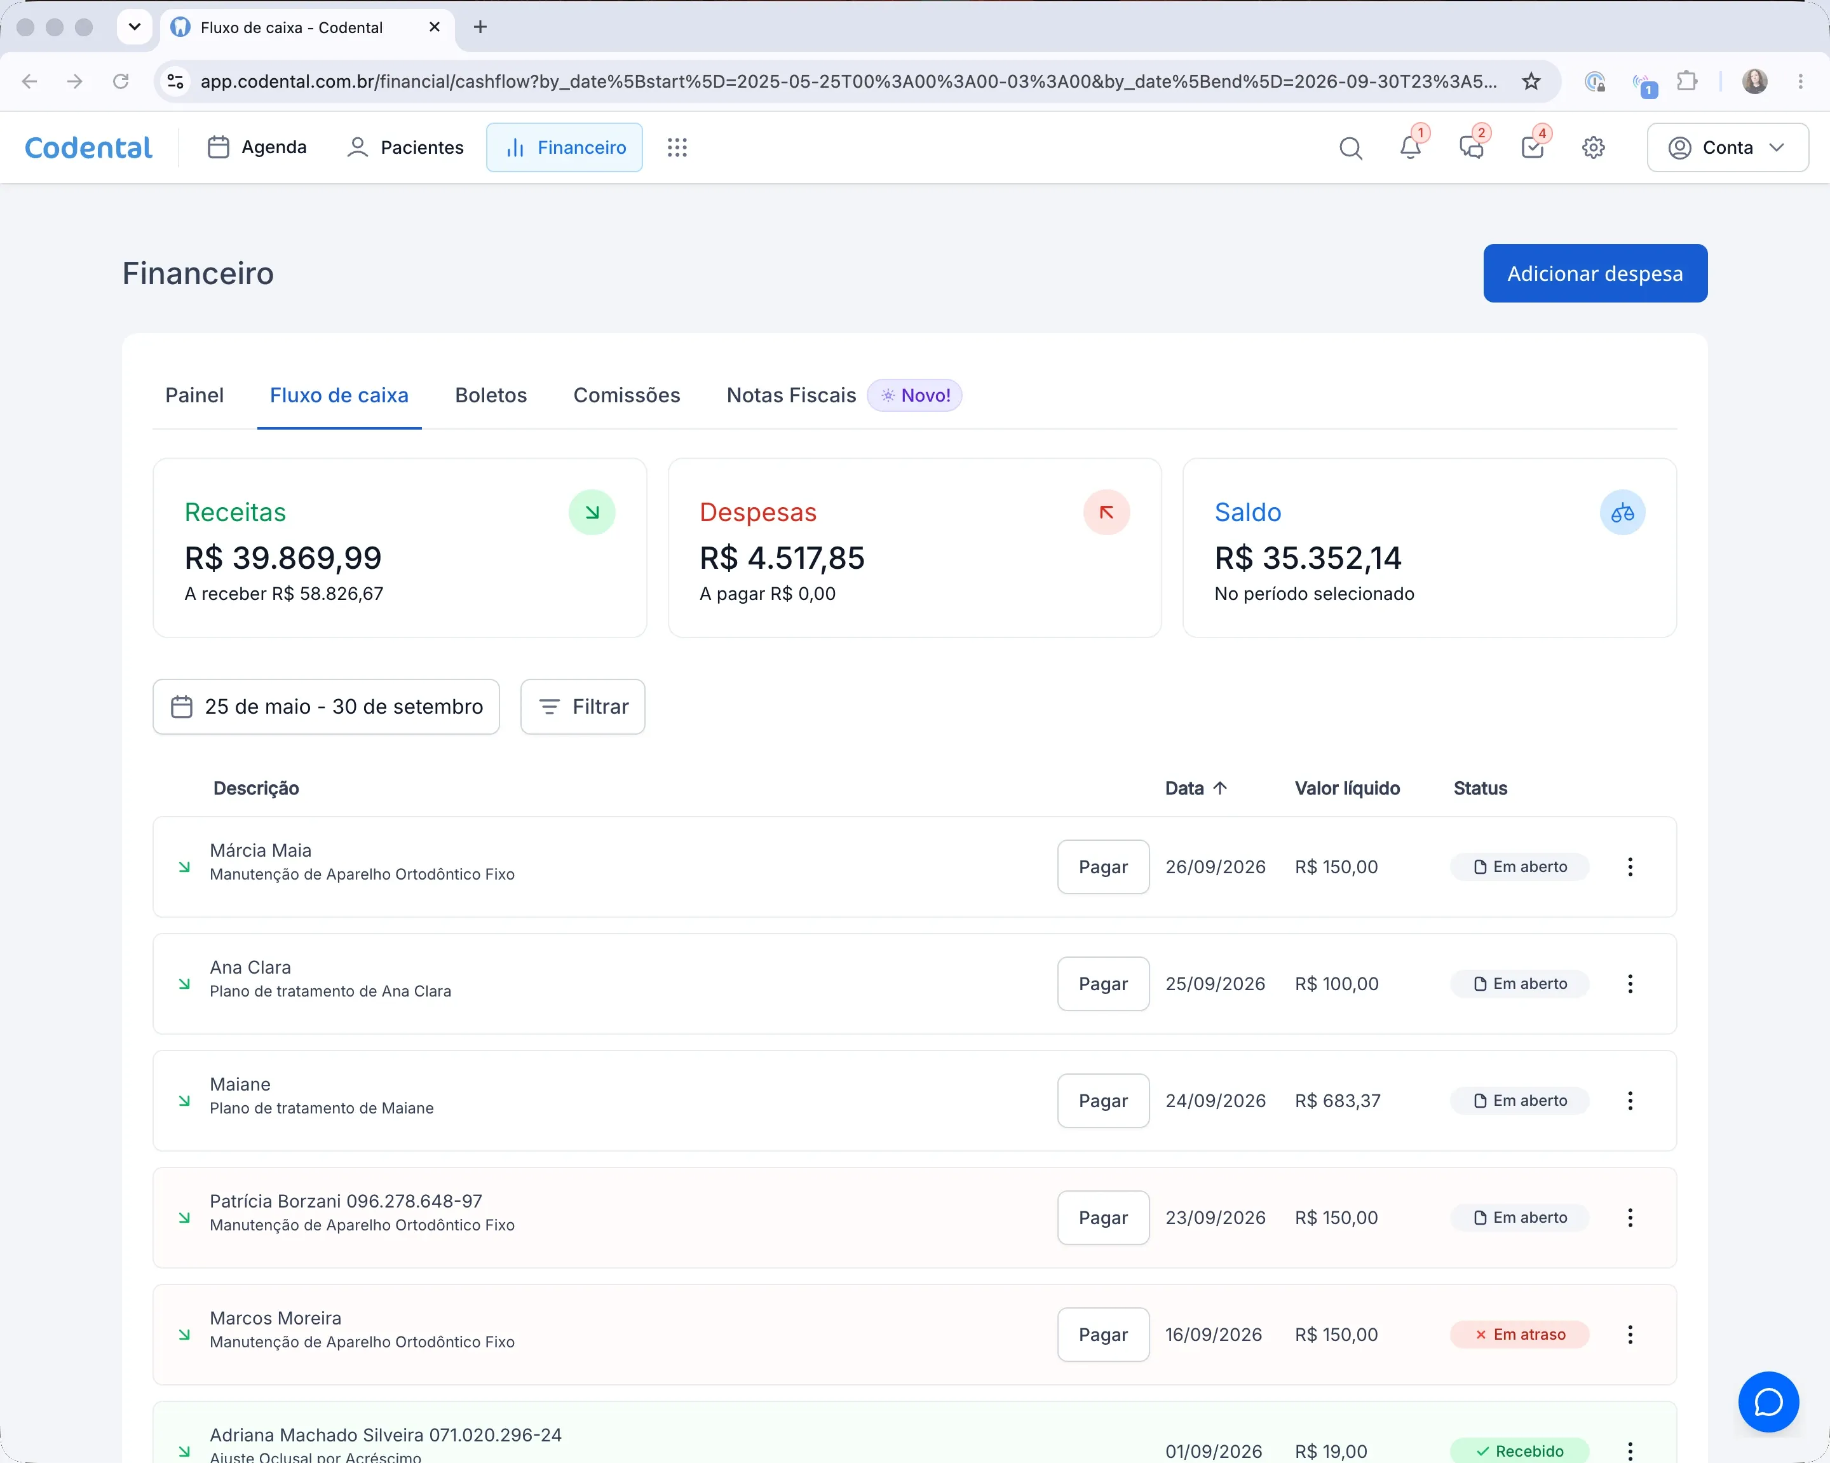Open the date range picker 25 de maio
The height and width of the screenshot is (1463, 1830).
(326, 707)
